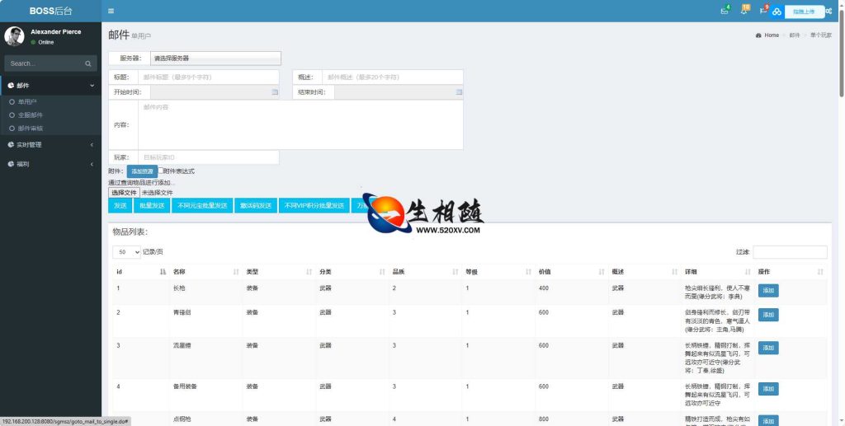Select 邮件审核 in the sidebar

coord(31,128)
